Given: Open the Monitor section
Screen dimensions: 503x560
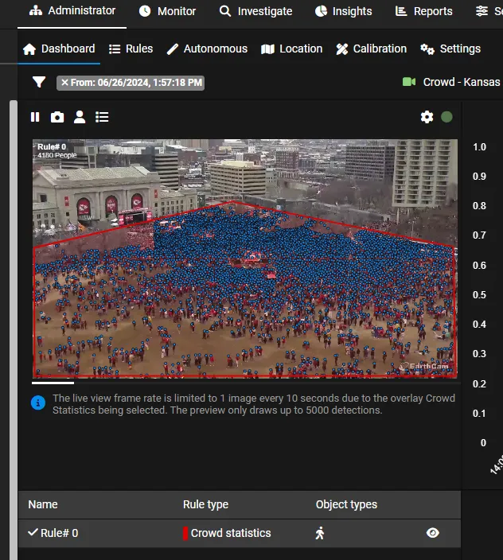Looking at the screenshot, I should click(167, 11).
